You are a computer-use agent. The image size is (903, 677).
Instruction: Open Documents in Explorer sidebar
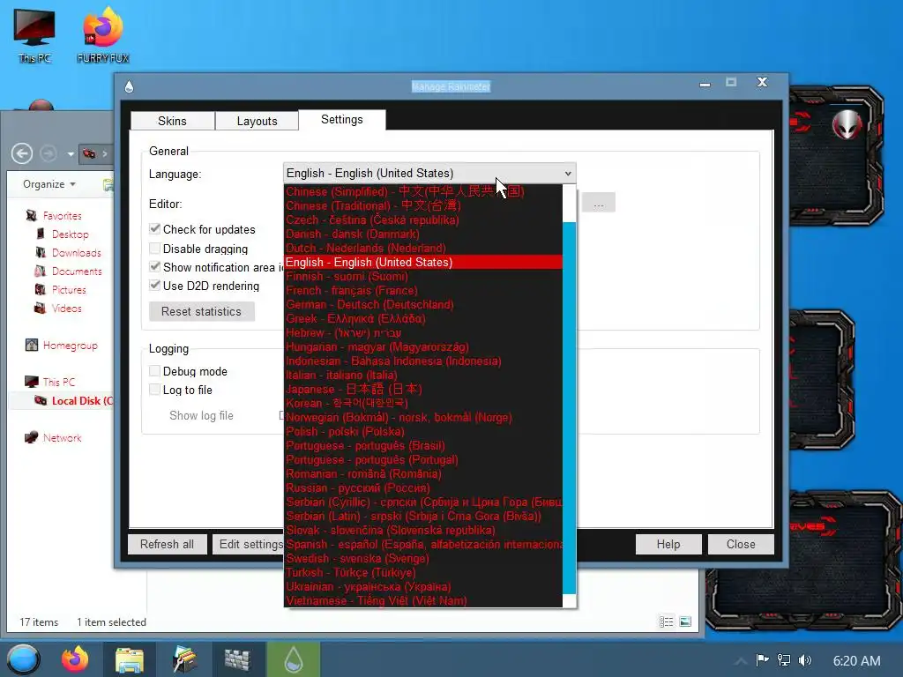click(x=77, y=272)
